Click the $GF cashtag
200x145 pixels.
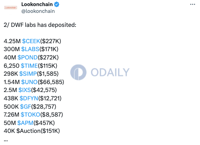pos(26,107)
